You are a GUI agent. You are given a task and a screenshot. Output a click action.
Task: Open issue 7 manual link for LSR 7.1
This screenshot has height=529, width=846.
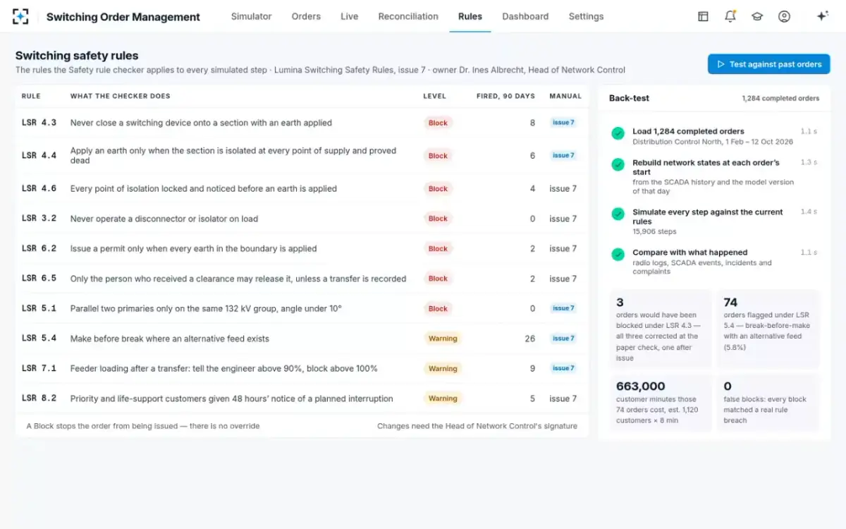tap(563, 368)
